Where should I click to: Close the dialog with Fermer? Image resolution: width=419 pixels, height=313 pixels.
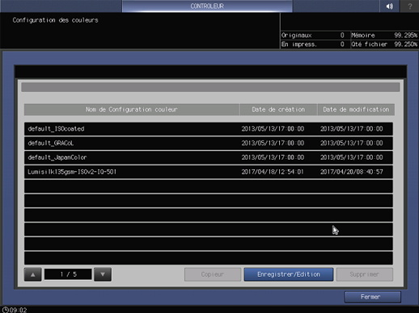pyautogui.click(x=372, y=297)
